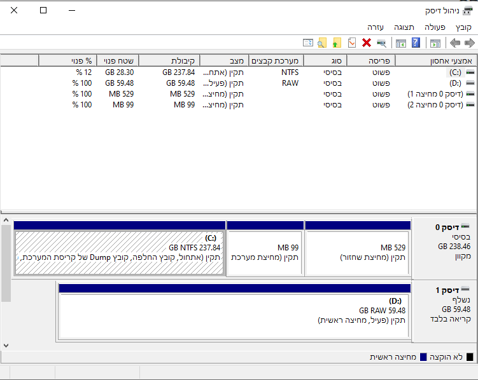Toggle the action pane icon beside help

401,43
